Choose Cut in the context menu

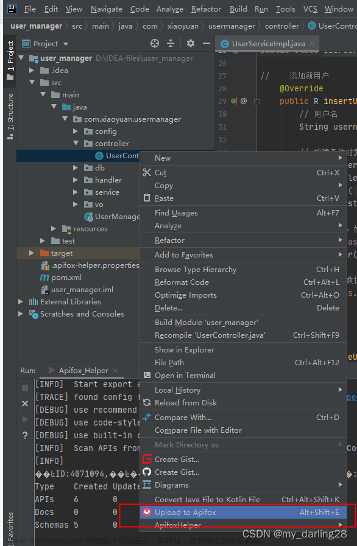243,173
